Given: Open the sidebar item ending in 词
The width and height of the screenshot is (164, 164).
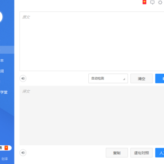Looking at the screenshot, I should (2, 71).
